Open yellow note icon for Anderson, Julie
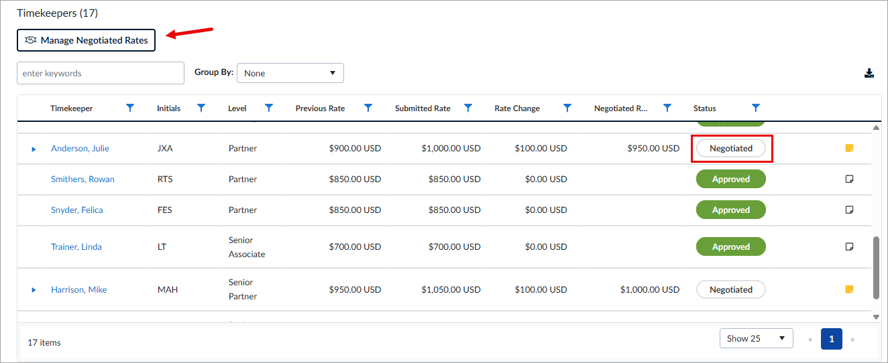 click(849, 148)
